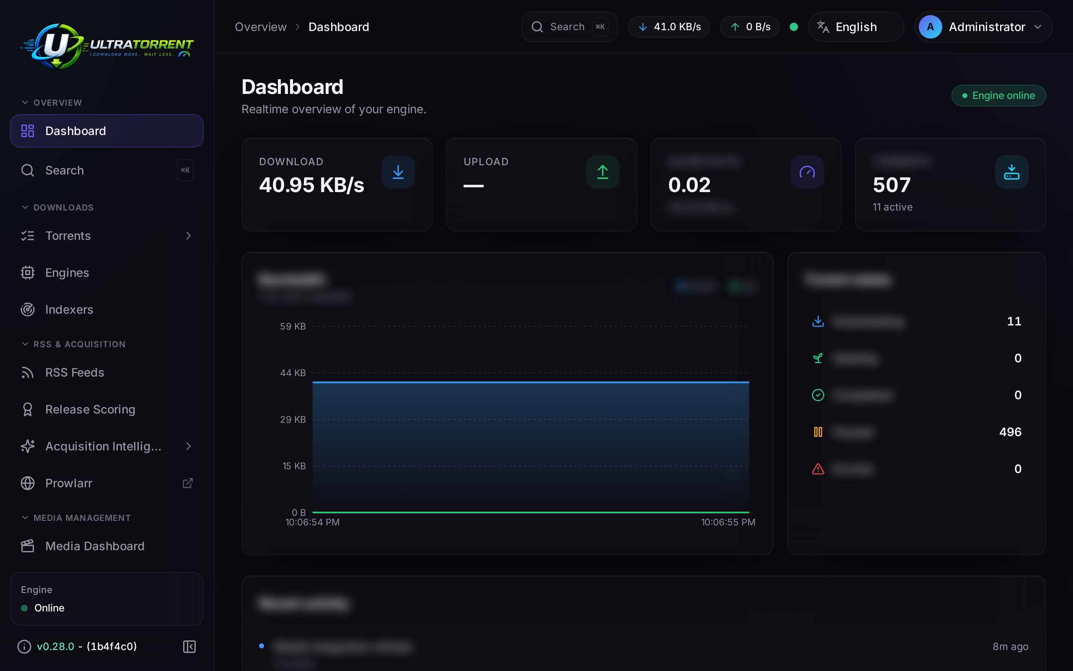This screenshot has height=671, width=1073.
Task: Click the Torrents list icon
Action: (x=28, y=236)
